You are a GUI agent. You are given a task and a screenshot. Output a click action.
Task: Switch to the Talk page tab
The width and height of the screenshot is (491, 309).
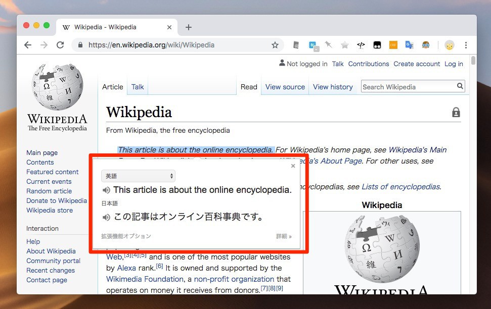[x=138, y=87]
